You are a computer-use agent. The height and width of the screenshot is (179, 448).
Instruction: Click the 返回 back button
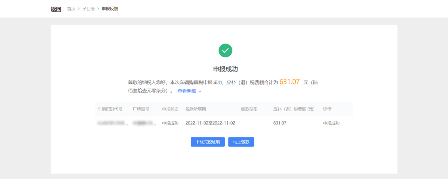(x=56, y=9)
